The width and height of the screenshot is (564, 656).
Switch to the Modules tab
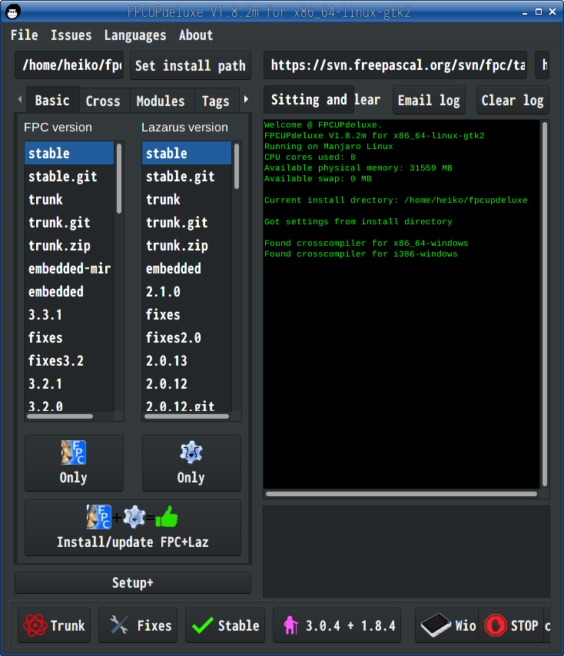tap(161, 101)
